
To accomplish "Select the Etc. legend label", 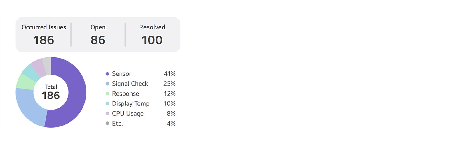I will (117, 124).
